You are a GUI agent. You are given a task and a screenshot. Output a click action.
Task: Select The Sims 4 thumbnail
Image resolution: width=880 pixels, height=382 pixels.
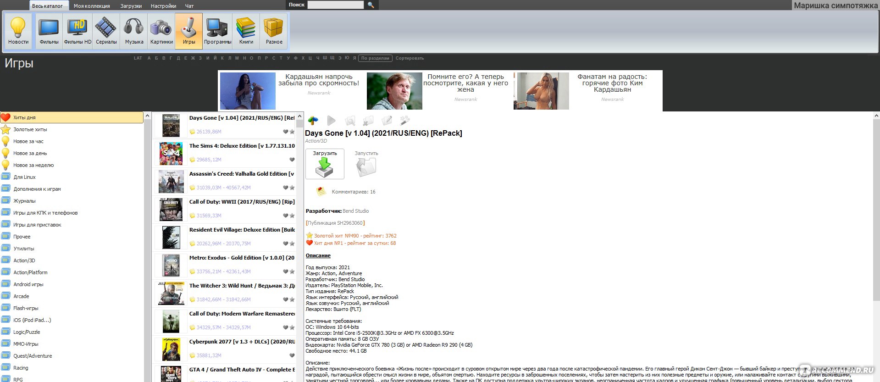pyautogui.click(x=171, y=154)
